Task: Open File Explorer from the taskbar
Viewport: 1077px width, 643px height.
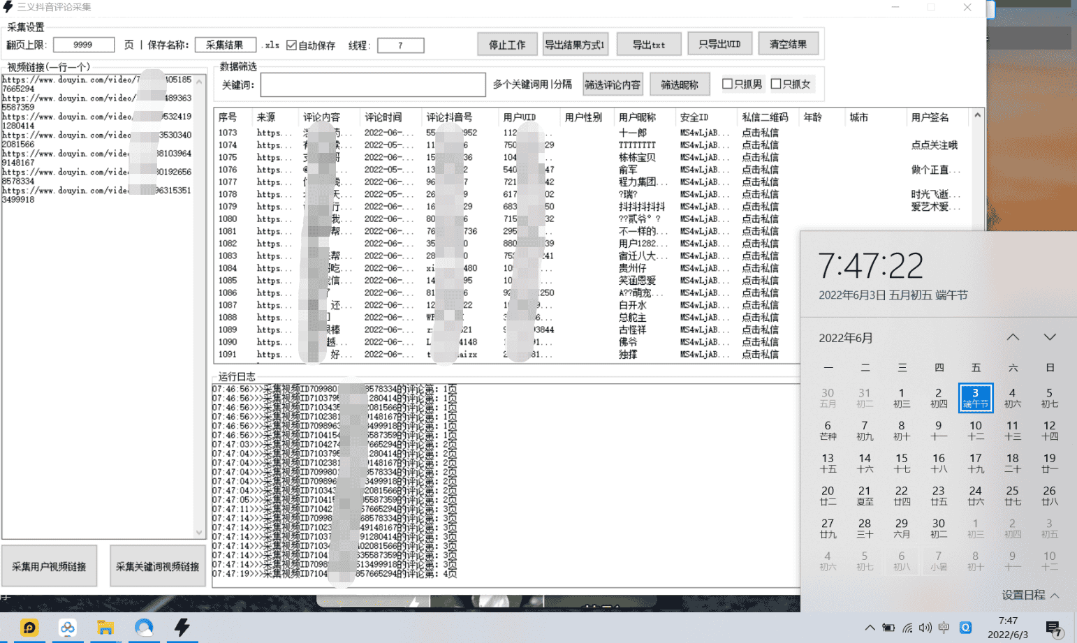Action: pyautogui.click(x=105, y=628)
